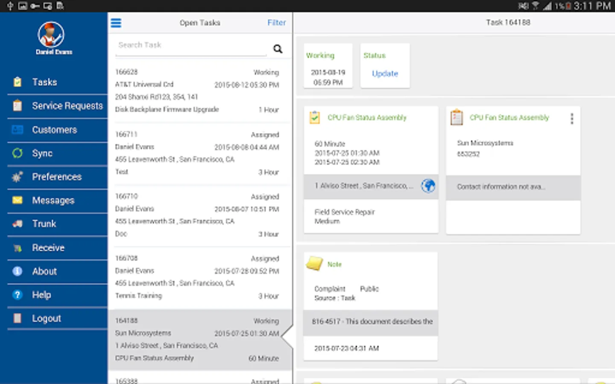Viewport: 615px width, 384px height.
Task: Click the yellow sticky Note icon
Action: (315, 264)
